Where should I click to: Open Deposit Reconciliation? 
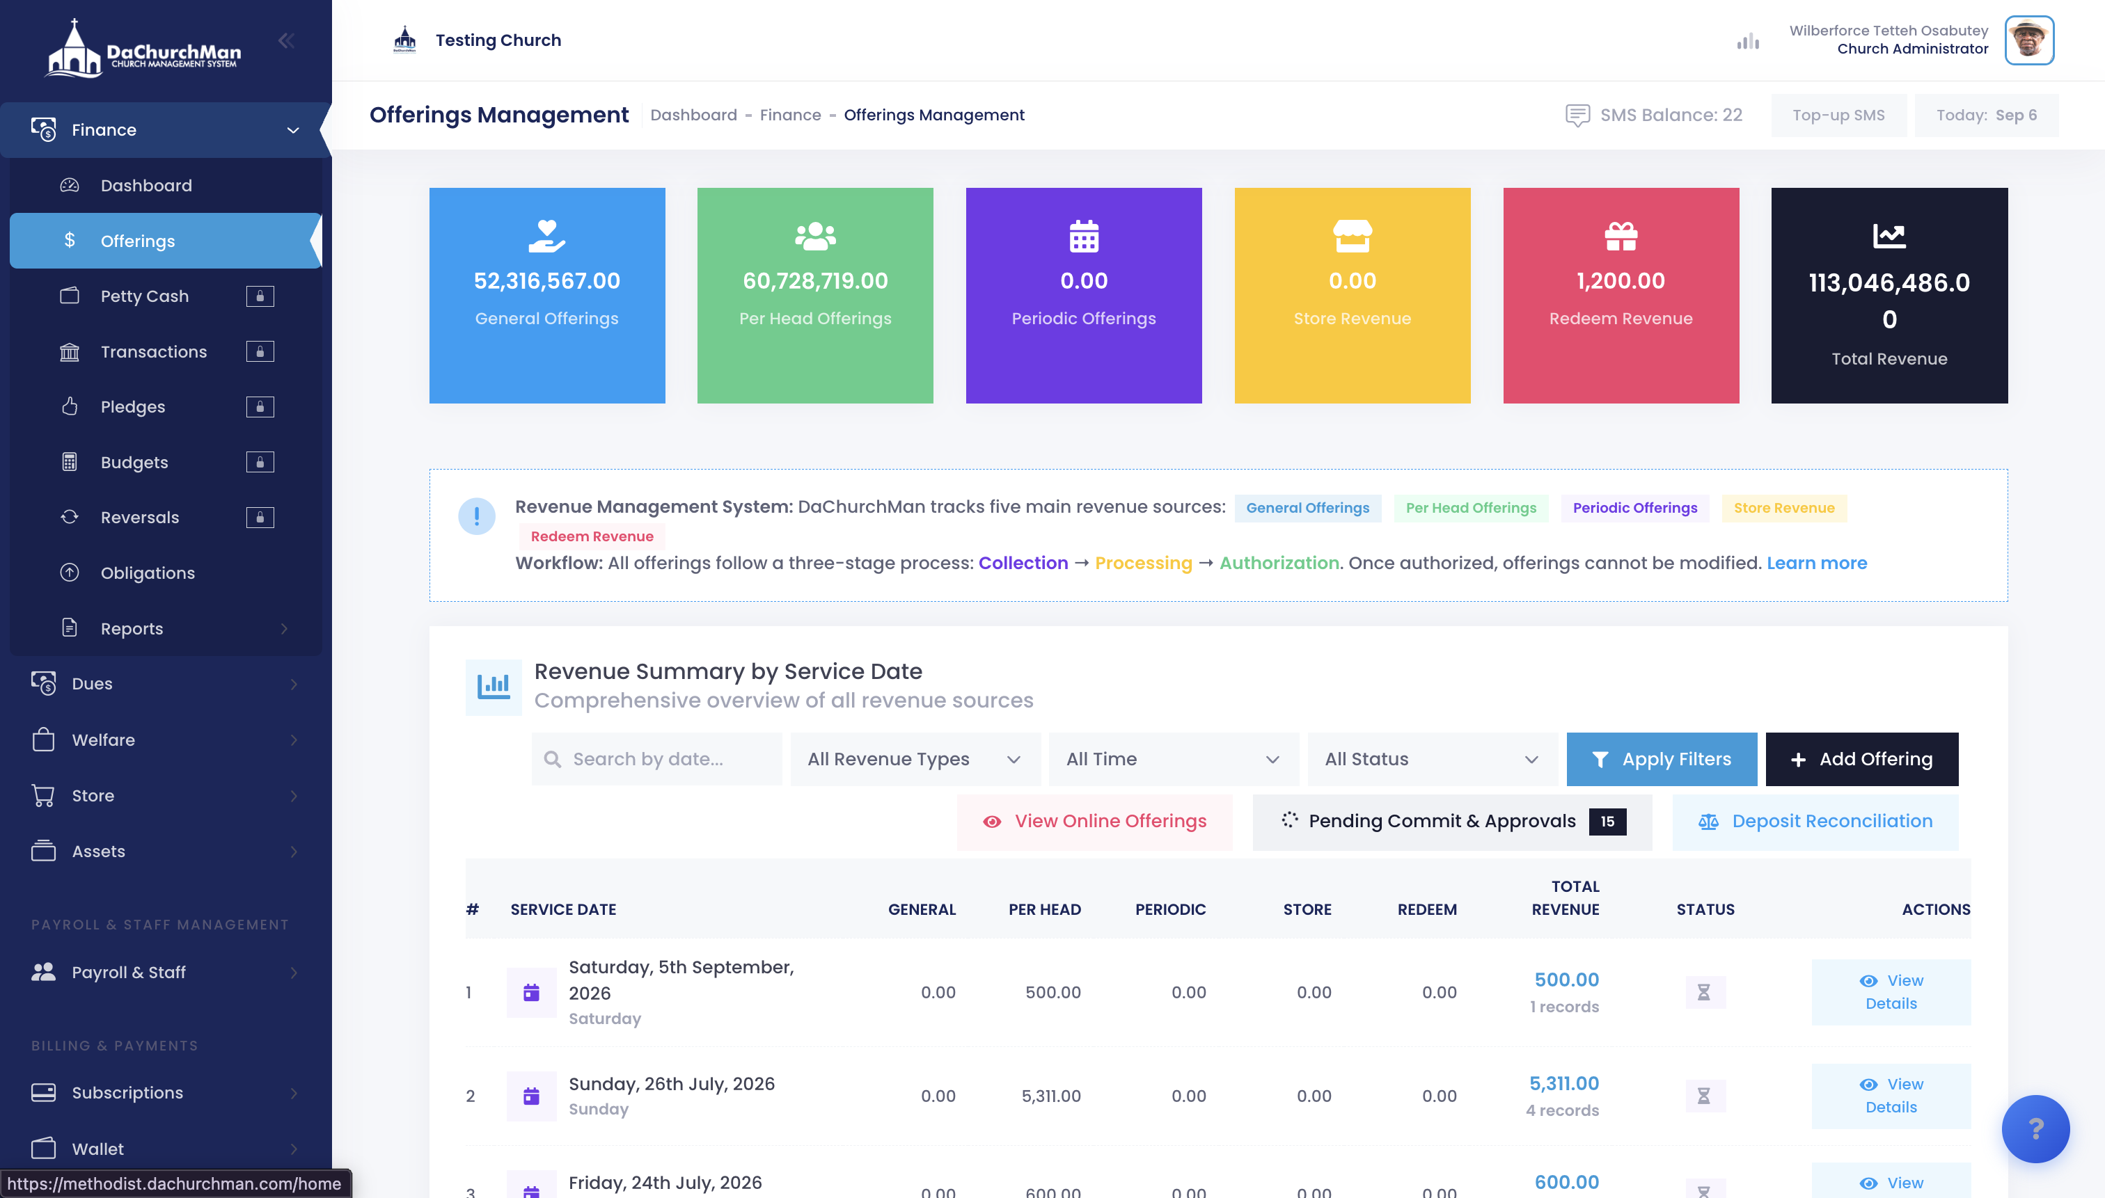(1815, 821)
